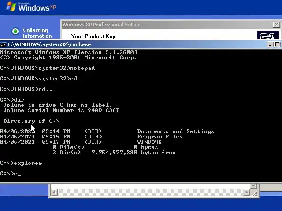Click the 'notepad' command text
This screenshot has width=282, height=211.
pyautogui.click(x=82, y=68)
